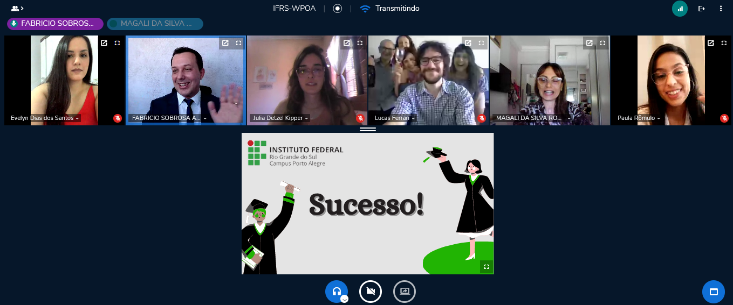Open the audio device chevron on the headphone button

(x=344, y=299)
